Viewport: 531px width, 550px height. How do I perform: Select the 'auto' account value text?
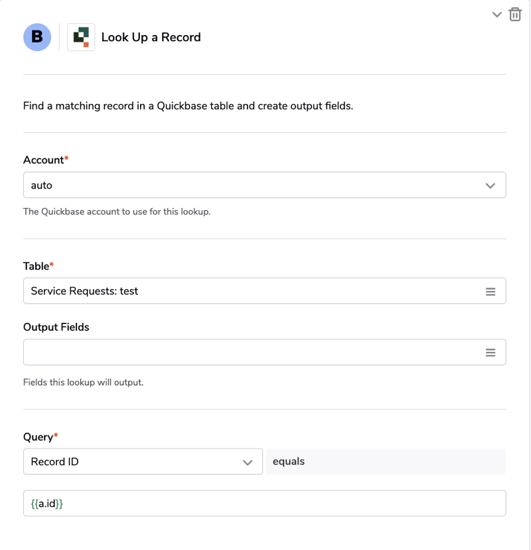(x=42, y=186)
